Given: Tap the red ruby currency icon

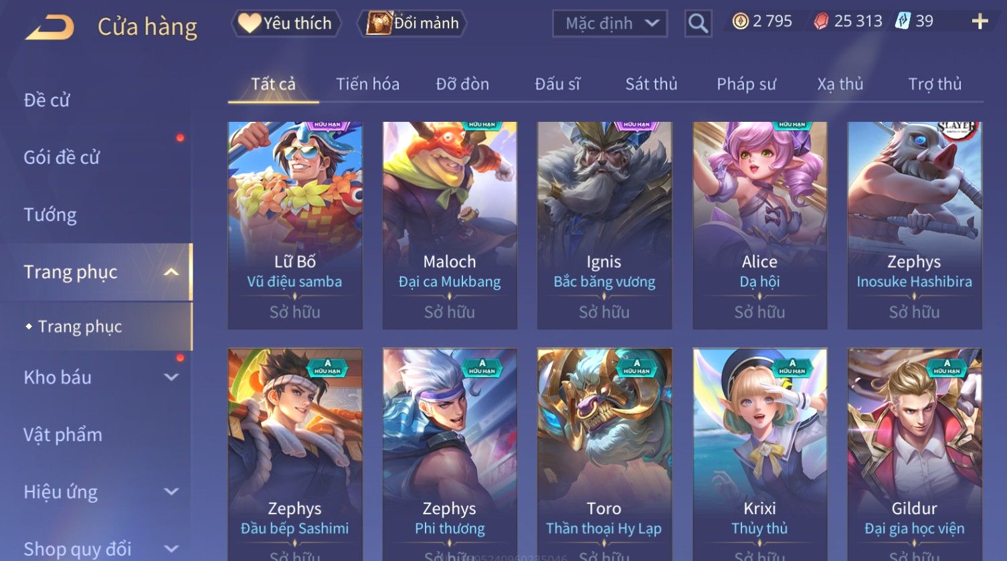Looking at the screenshot, I should pyautogui.click(x=821, y=21).
